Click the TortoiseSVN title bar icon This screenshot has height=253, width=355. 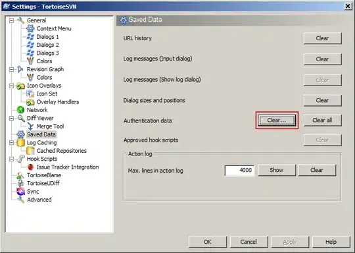7,7
